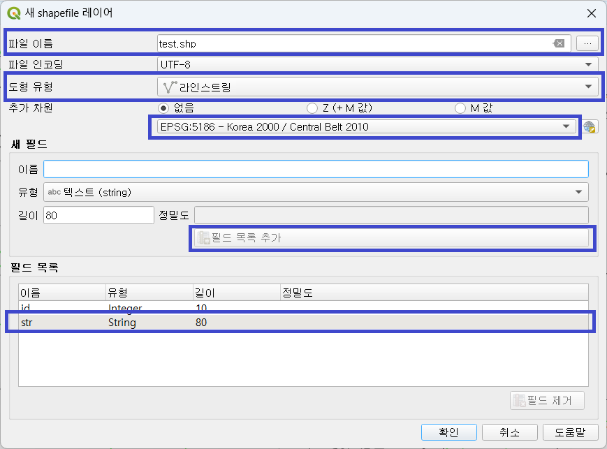Click the abc icon in field type combo
Screen dimensions: 607x449
point(54,192)
